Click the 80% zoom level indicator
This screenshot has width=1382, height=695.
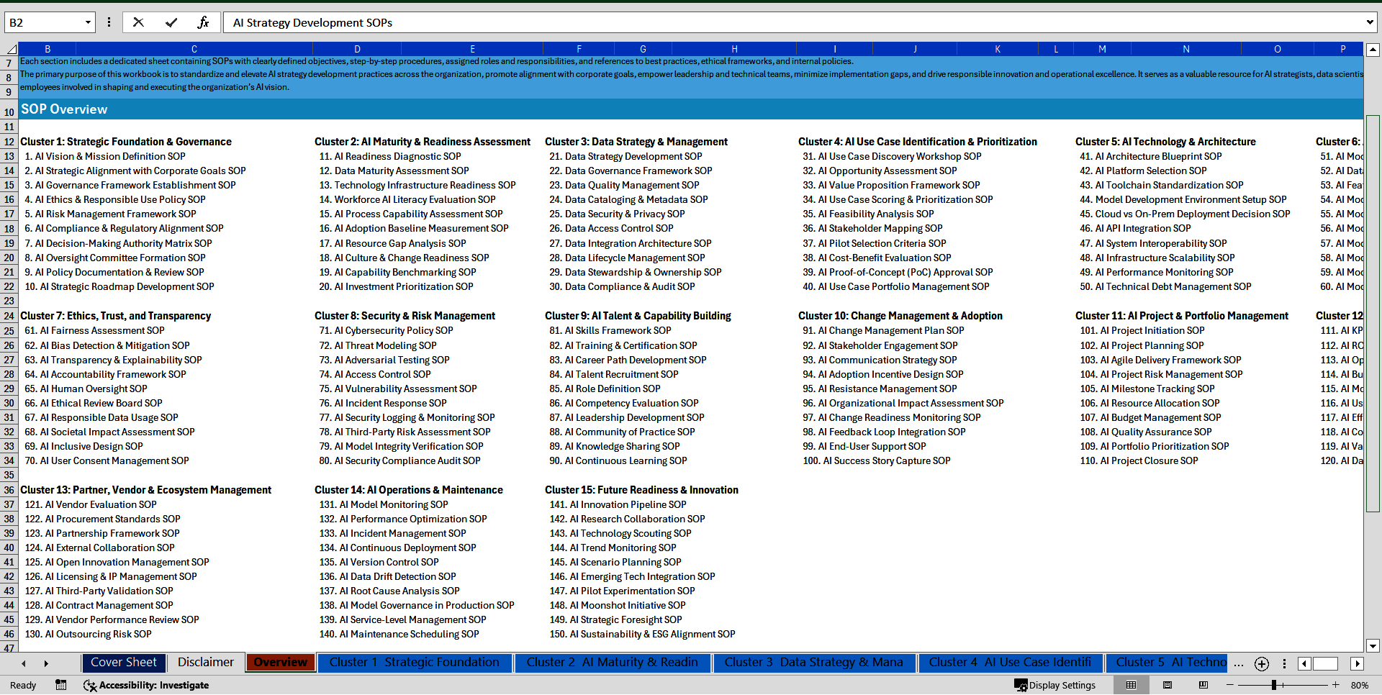pos(1359,685)
